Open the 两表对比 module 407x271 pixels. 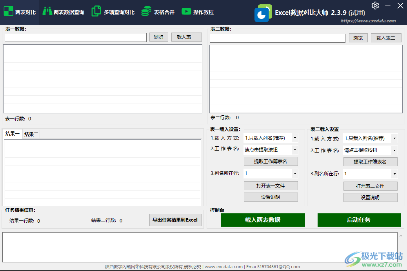pos(20,12)
